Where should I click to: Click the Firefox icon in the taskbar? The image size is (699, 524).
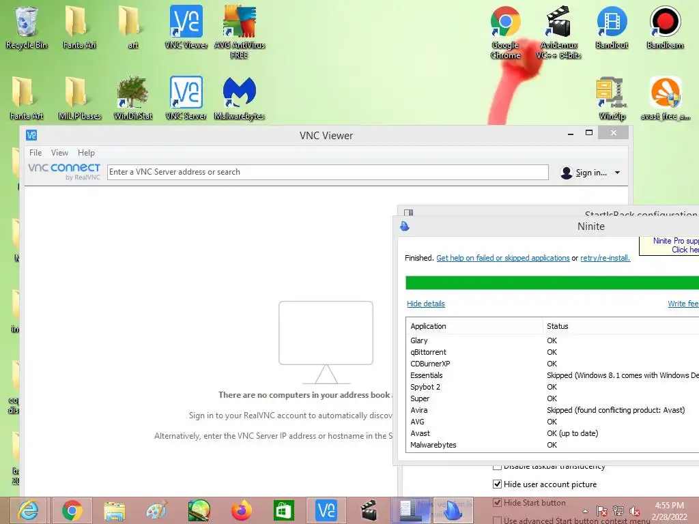[241, 510]
